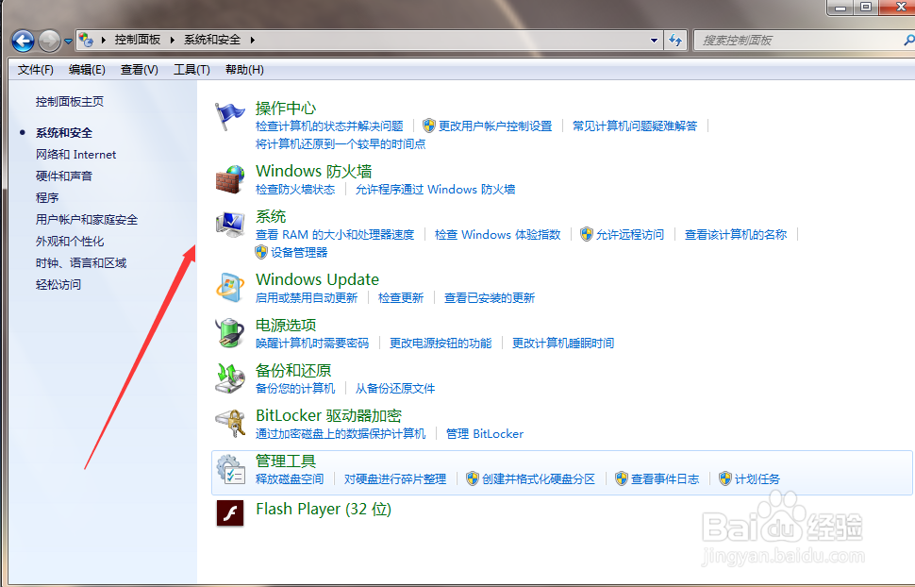Open the 工具(T) menu
The height and width of the screenshot is (587, 915).
coord(192,70)
